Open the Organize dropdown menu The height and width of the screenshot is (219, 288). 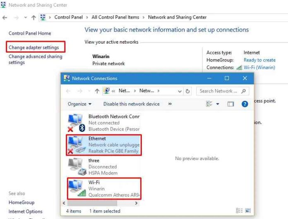tap(79, 104)
